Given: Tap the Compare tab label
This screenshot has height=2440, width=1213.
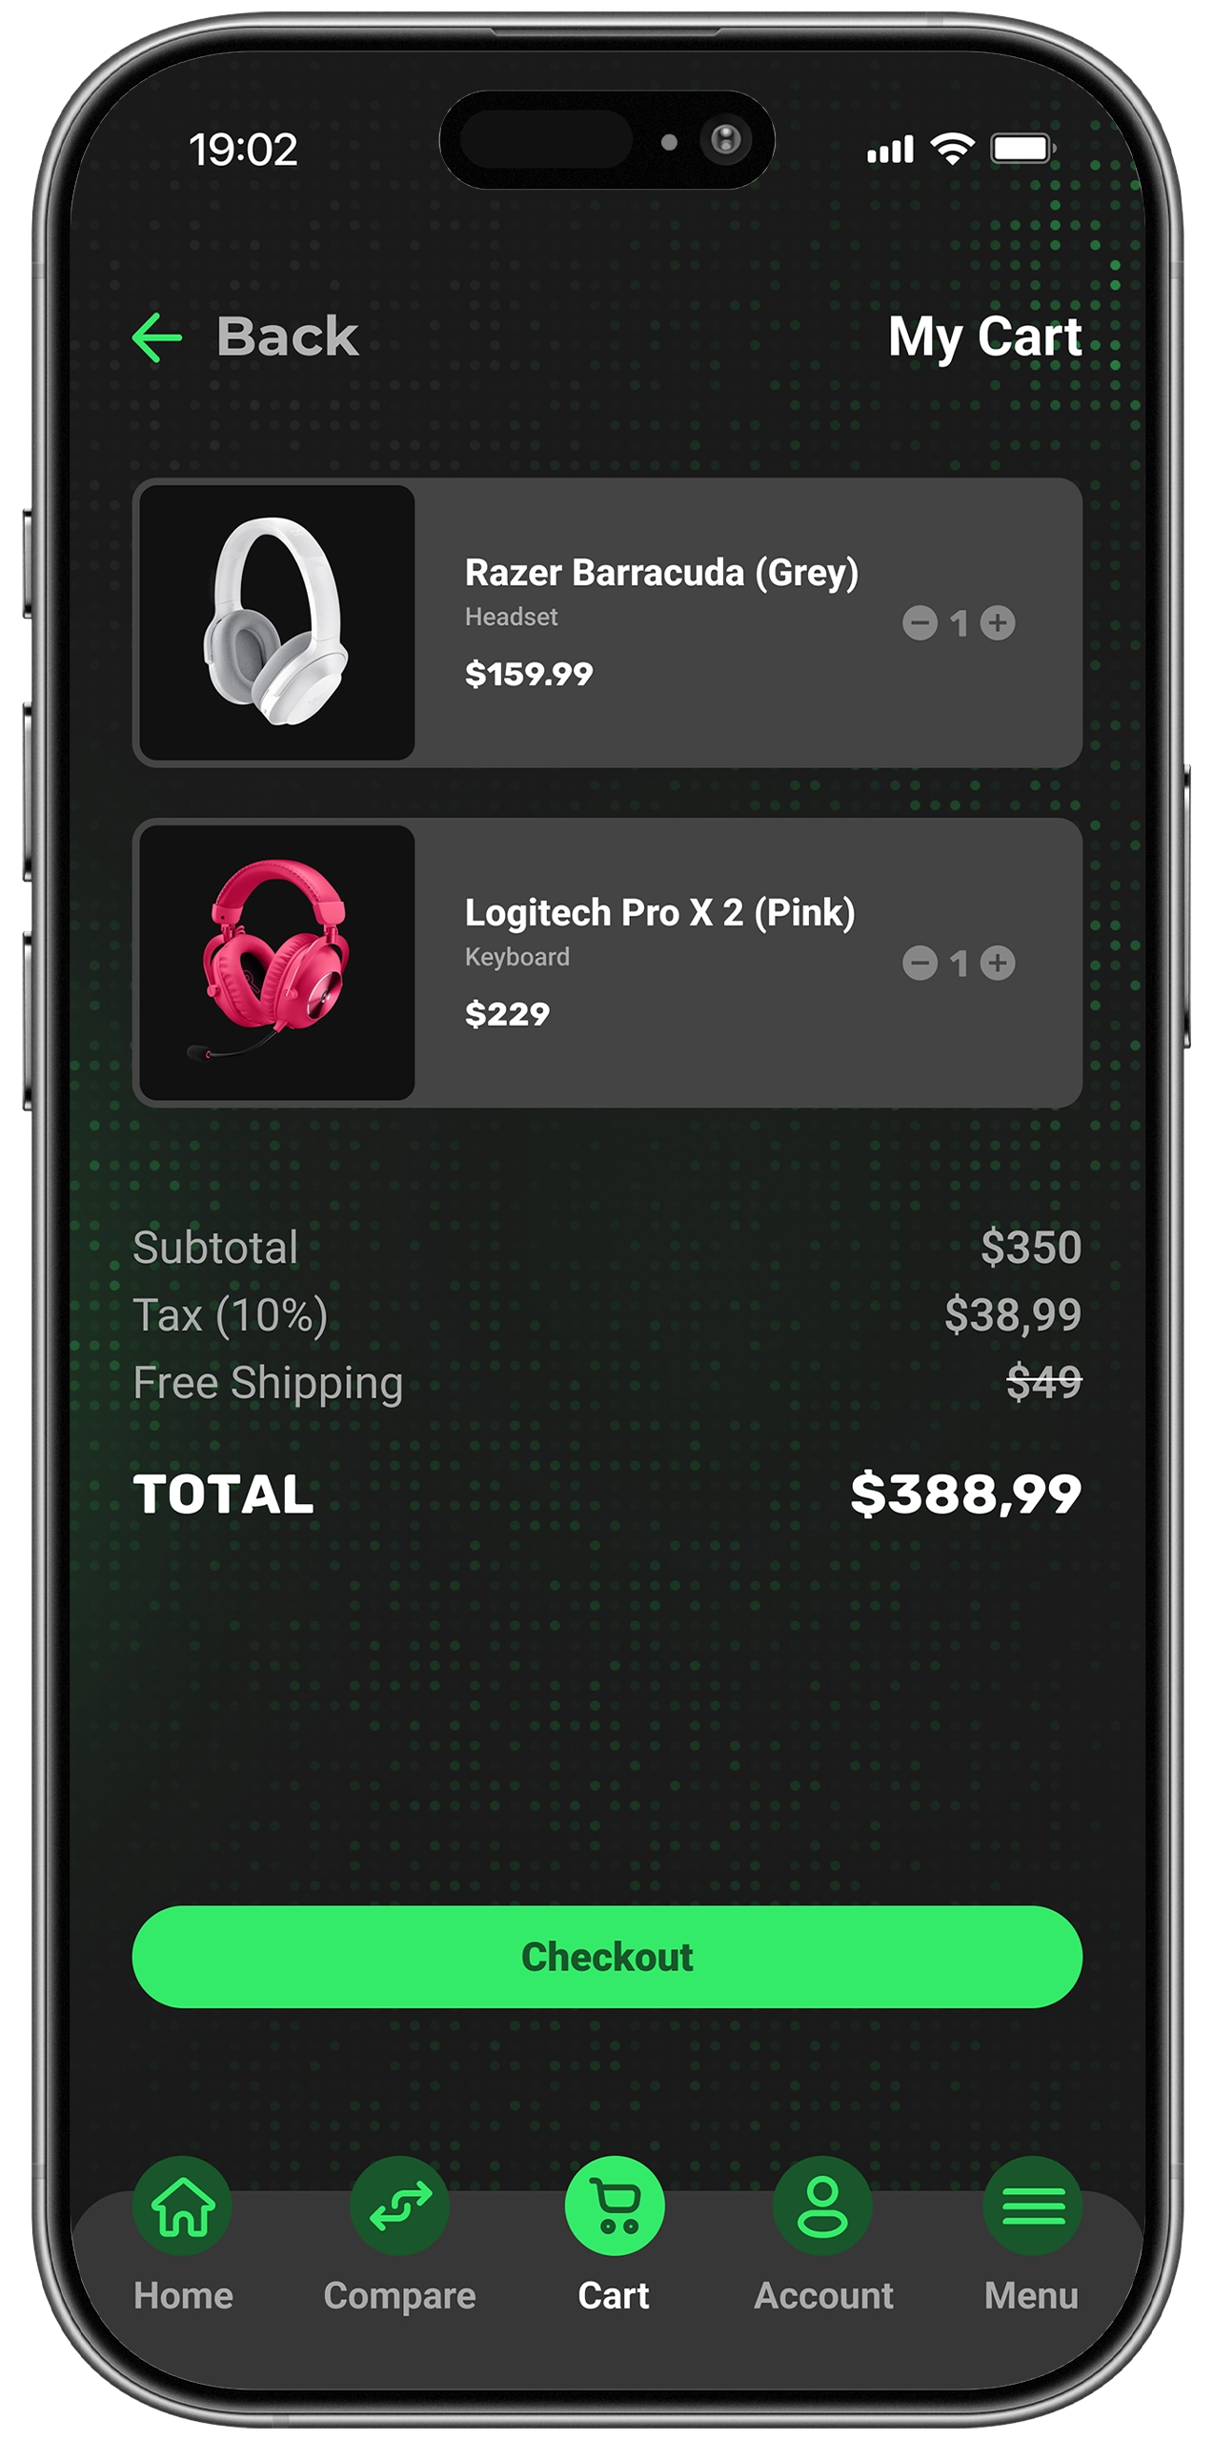Looking at the screenshot, I should (399, 2297).
